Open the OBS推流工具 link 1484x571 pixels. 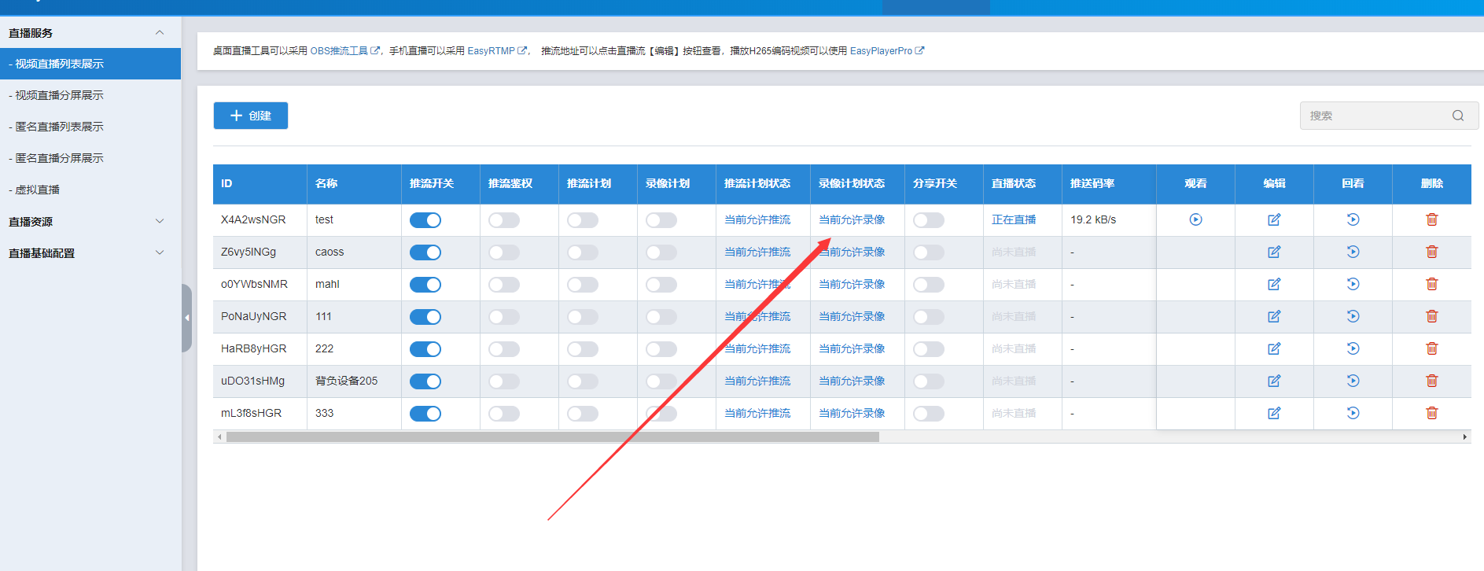(x=345, y=51)
